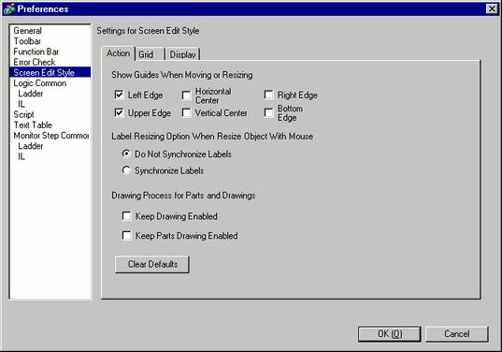Click the Preferences app icon in title bar
The width and height of the screenshot is (502, 352).
point(9,8)
